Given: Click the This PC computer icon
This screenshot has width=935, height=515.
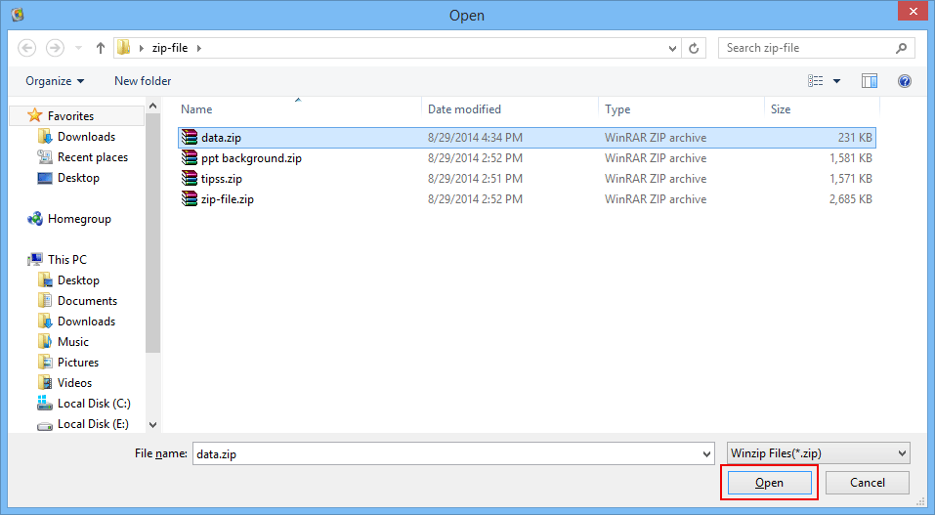Looking at the screenshot, I should pyautogui.click(x=35, y=259).
